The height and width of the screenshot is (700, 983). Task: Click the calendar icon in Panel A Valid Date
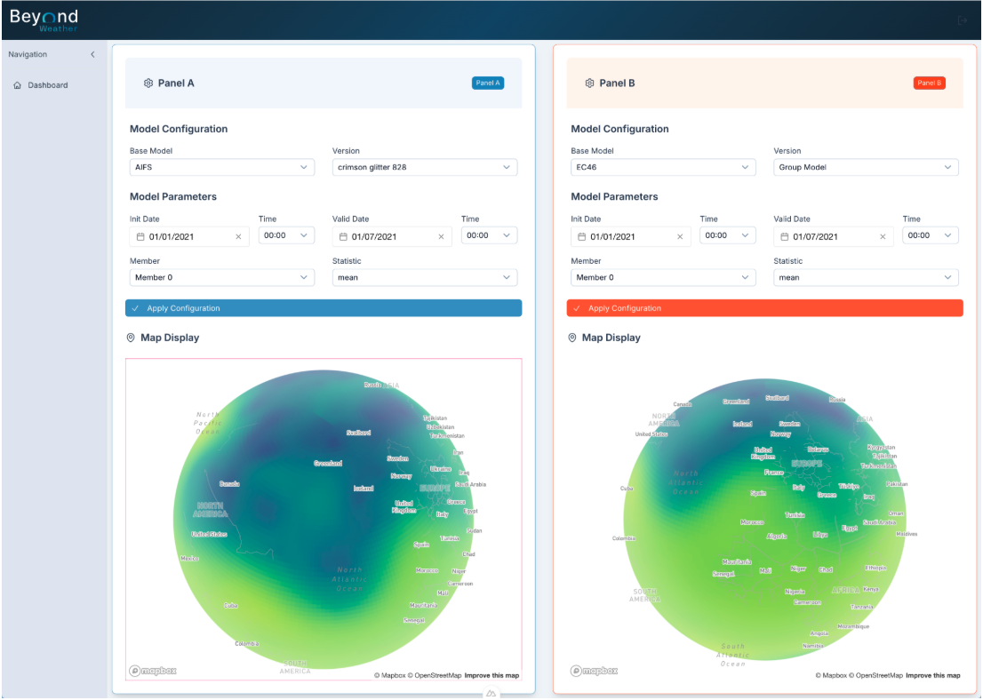pyautogui.click(x=343, y=237)
